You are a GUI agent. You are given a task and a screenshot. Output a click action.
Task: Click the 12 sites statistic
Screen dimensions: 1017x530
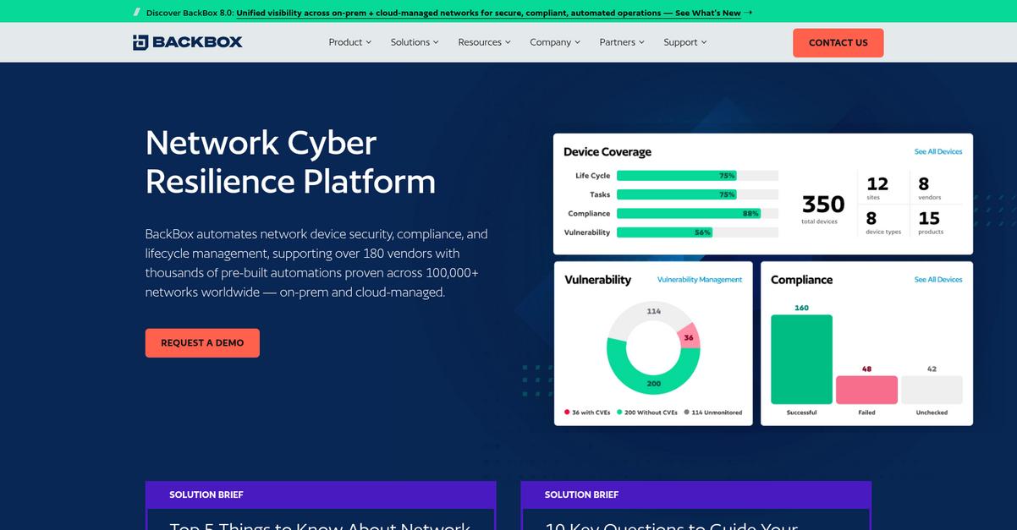click(x=877, y=188)
